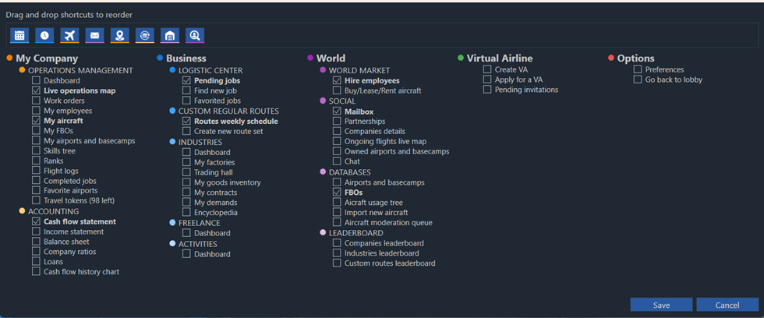Click the cash flow coin shortcut icon
The height and width of the screenshot is (318, 764).
[x=144, y=35]
